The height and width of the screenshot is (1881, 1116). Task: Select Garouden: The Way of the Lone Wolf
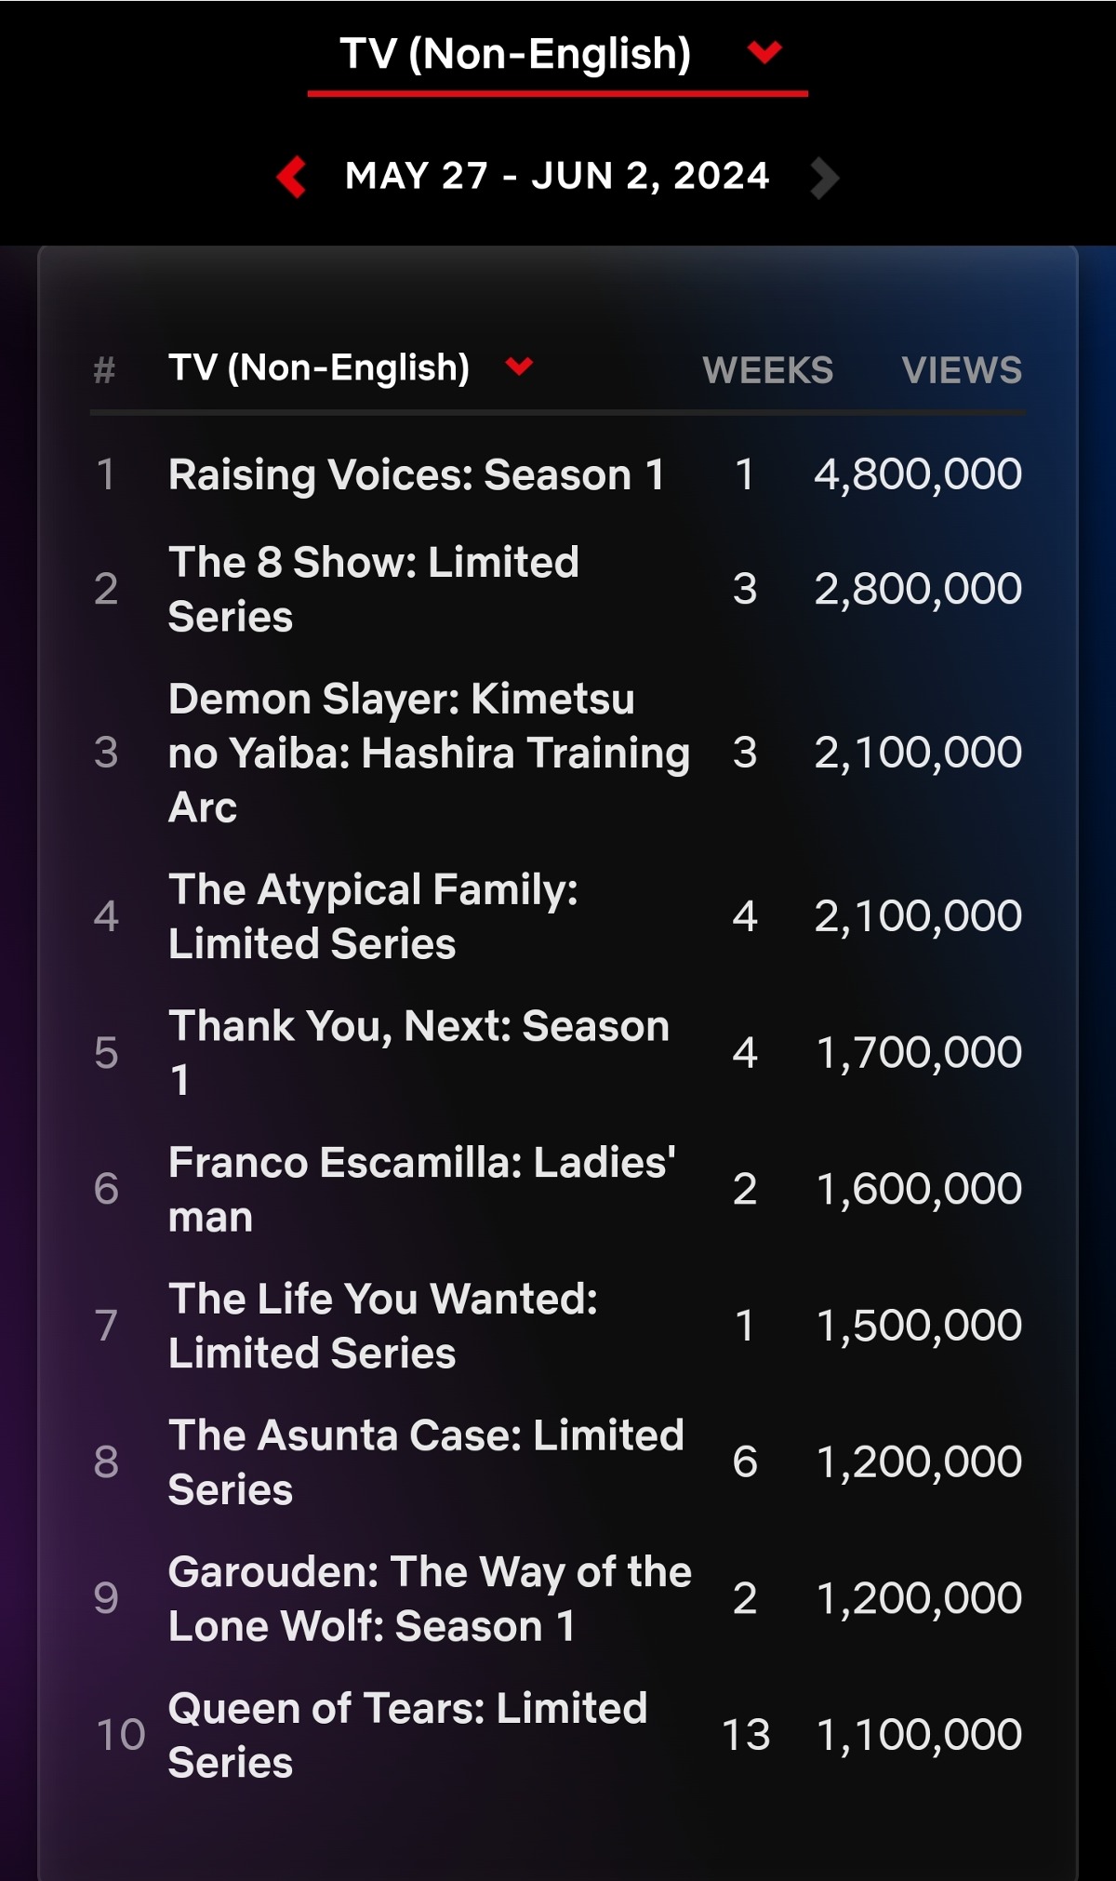coord(430,1598)
